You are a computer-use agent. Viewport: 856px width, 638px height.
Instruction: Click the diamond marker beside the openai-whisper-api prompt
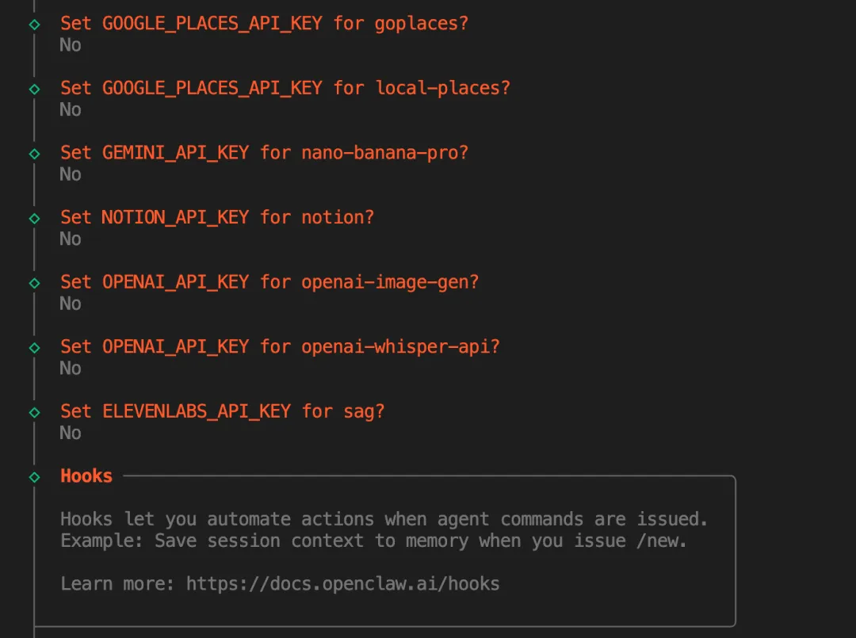tap(34, 348)
